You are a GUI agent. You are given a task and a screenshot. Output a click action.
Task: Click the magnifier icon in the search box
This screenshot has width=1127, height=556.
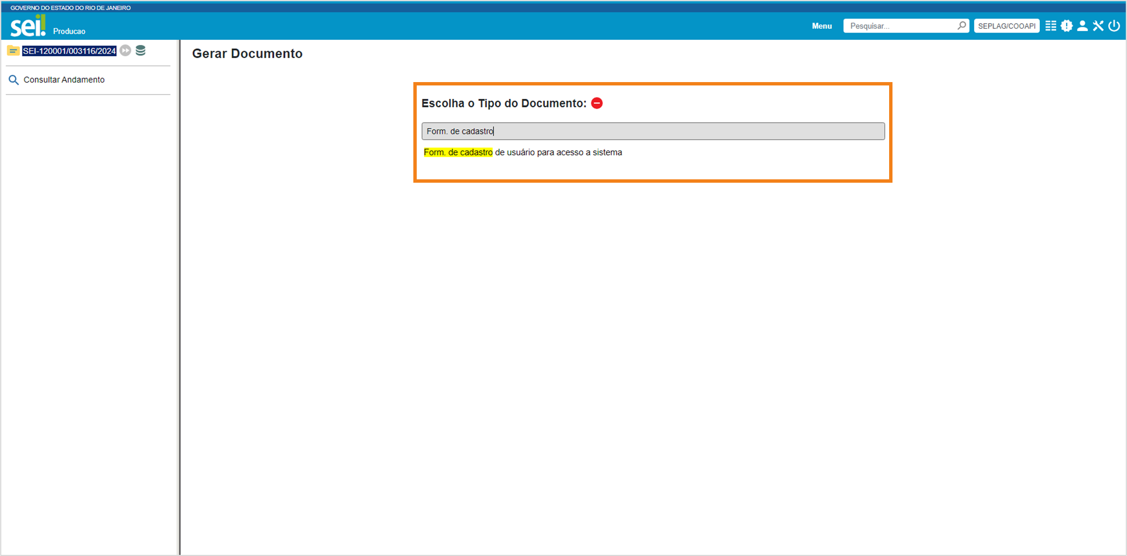962,25
